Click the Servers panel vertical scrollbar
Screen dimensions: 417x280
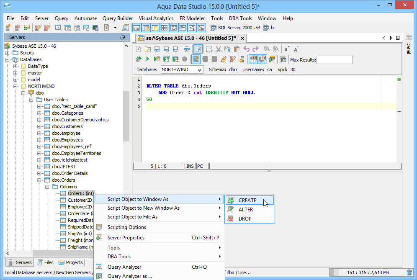coord(126,116)
